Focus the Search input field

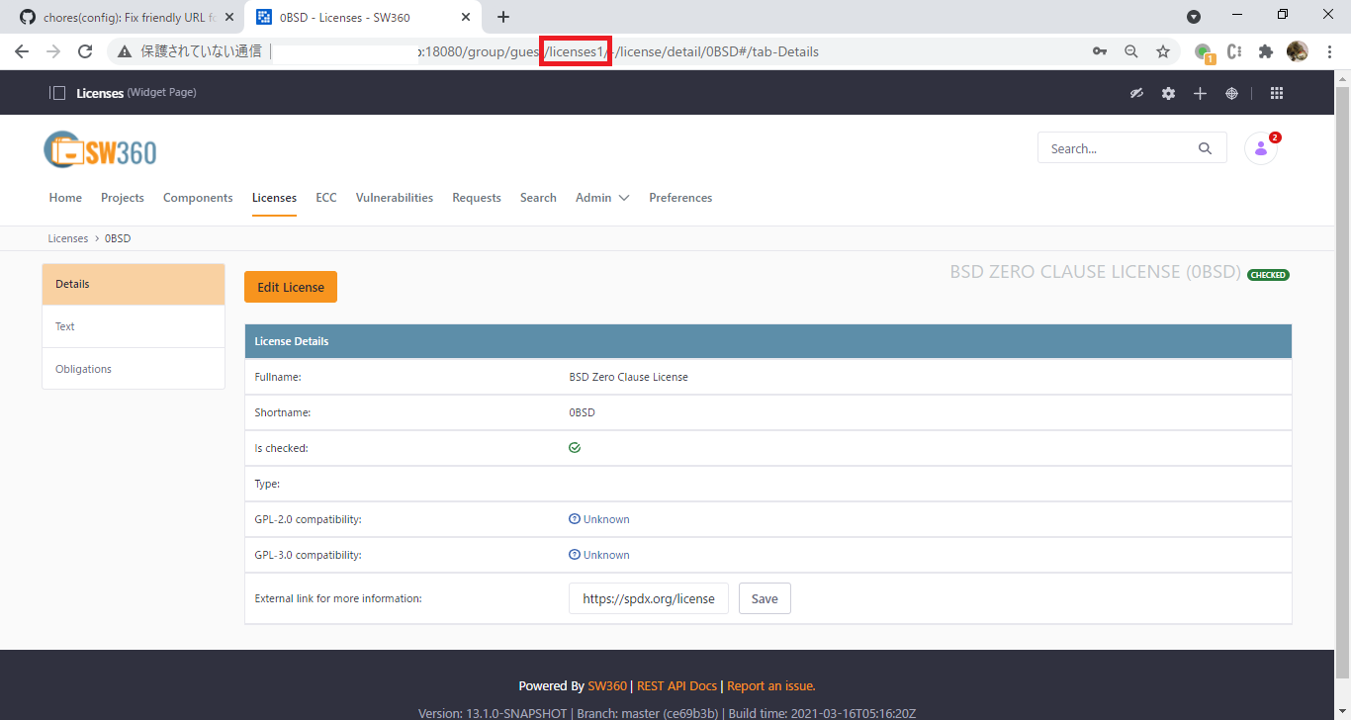pos(1116,148)
